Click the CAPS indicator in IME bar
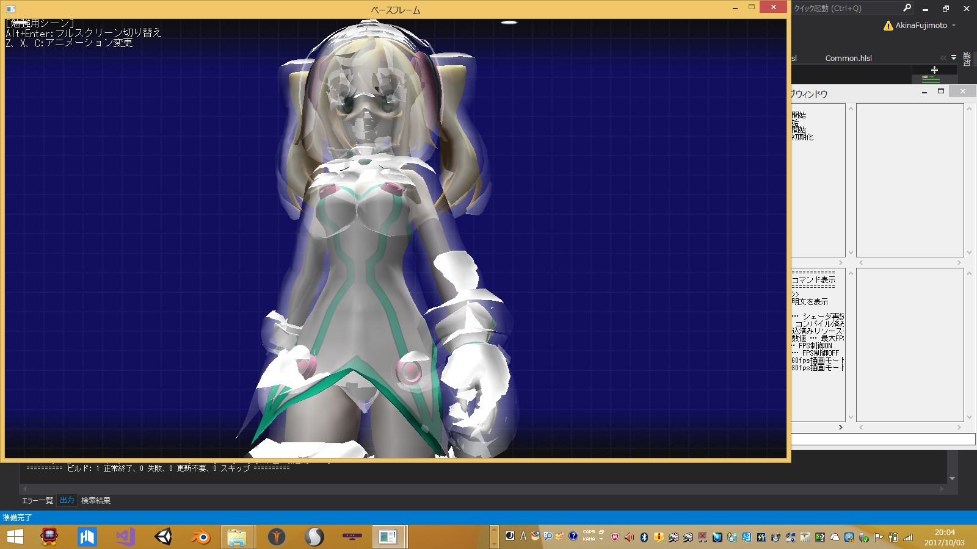This screenshot has height=549, width=977. pyautogui.click(x=589, y=532)
